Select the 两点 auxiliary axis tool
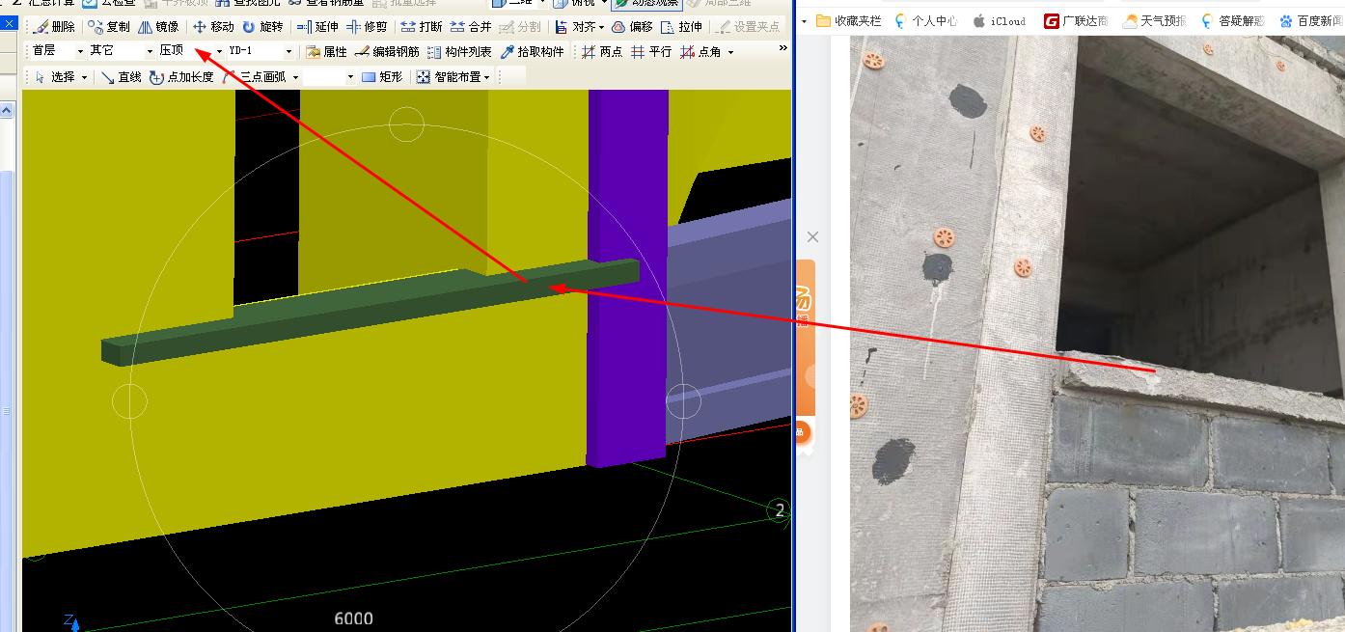The height and width of the screenshot is (632, 1345). [x=602, y=52]
